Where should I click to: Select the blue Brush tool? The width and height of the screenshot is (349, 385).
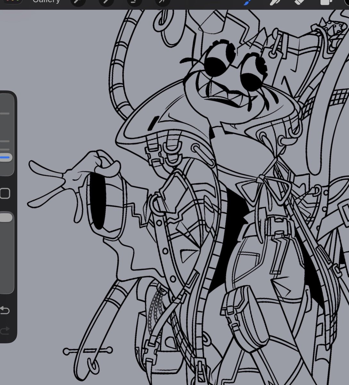247,2
